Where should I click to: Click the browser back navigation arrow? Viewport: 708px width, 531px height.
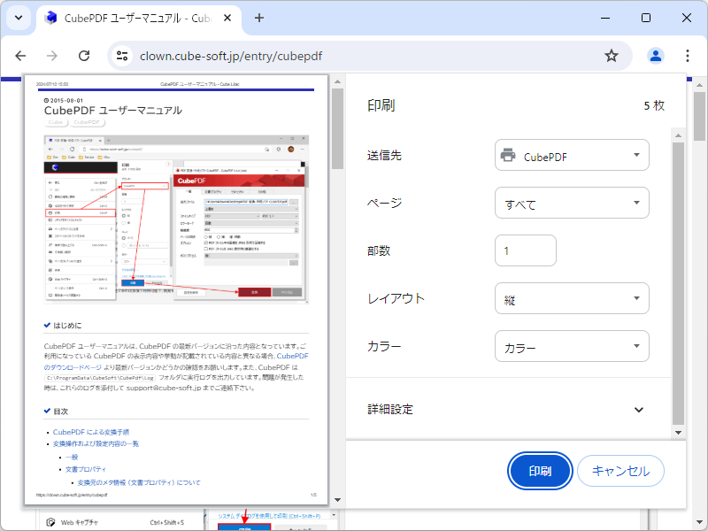click(x=20, y=55)
